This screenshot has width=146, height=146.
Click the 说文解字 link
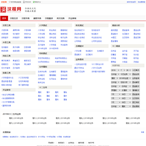(x=16, y=34)
